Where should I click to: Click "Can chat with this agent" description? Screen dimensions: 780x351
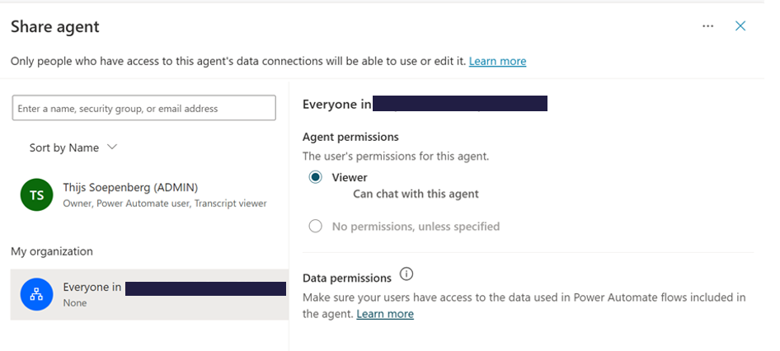[416, 194]
